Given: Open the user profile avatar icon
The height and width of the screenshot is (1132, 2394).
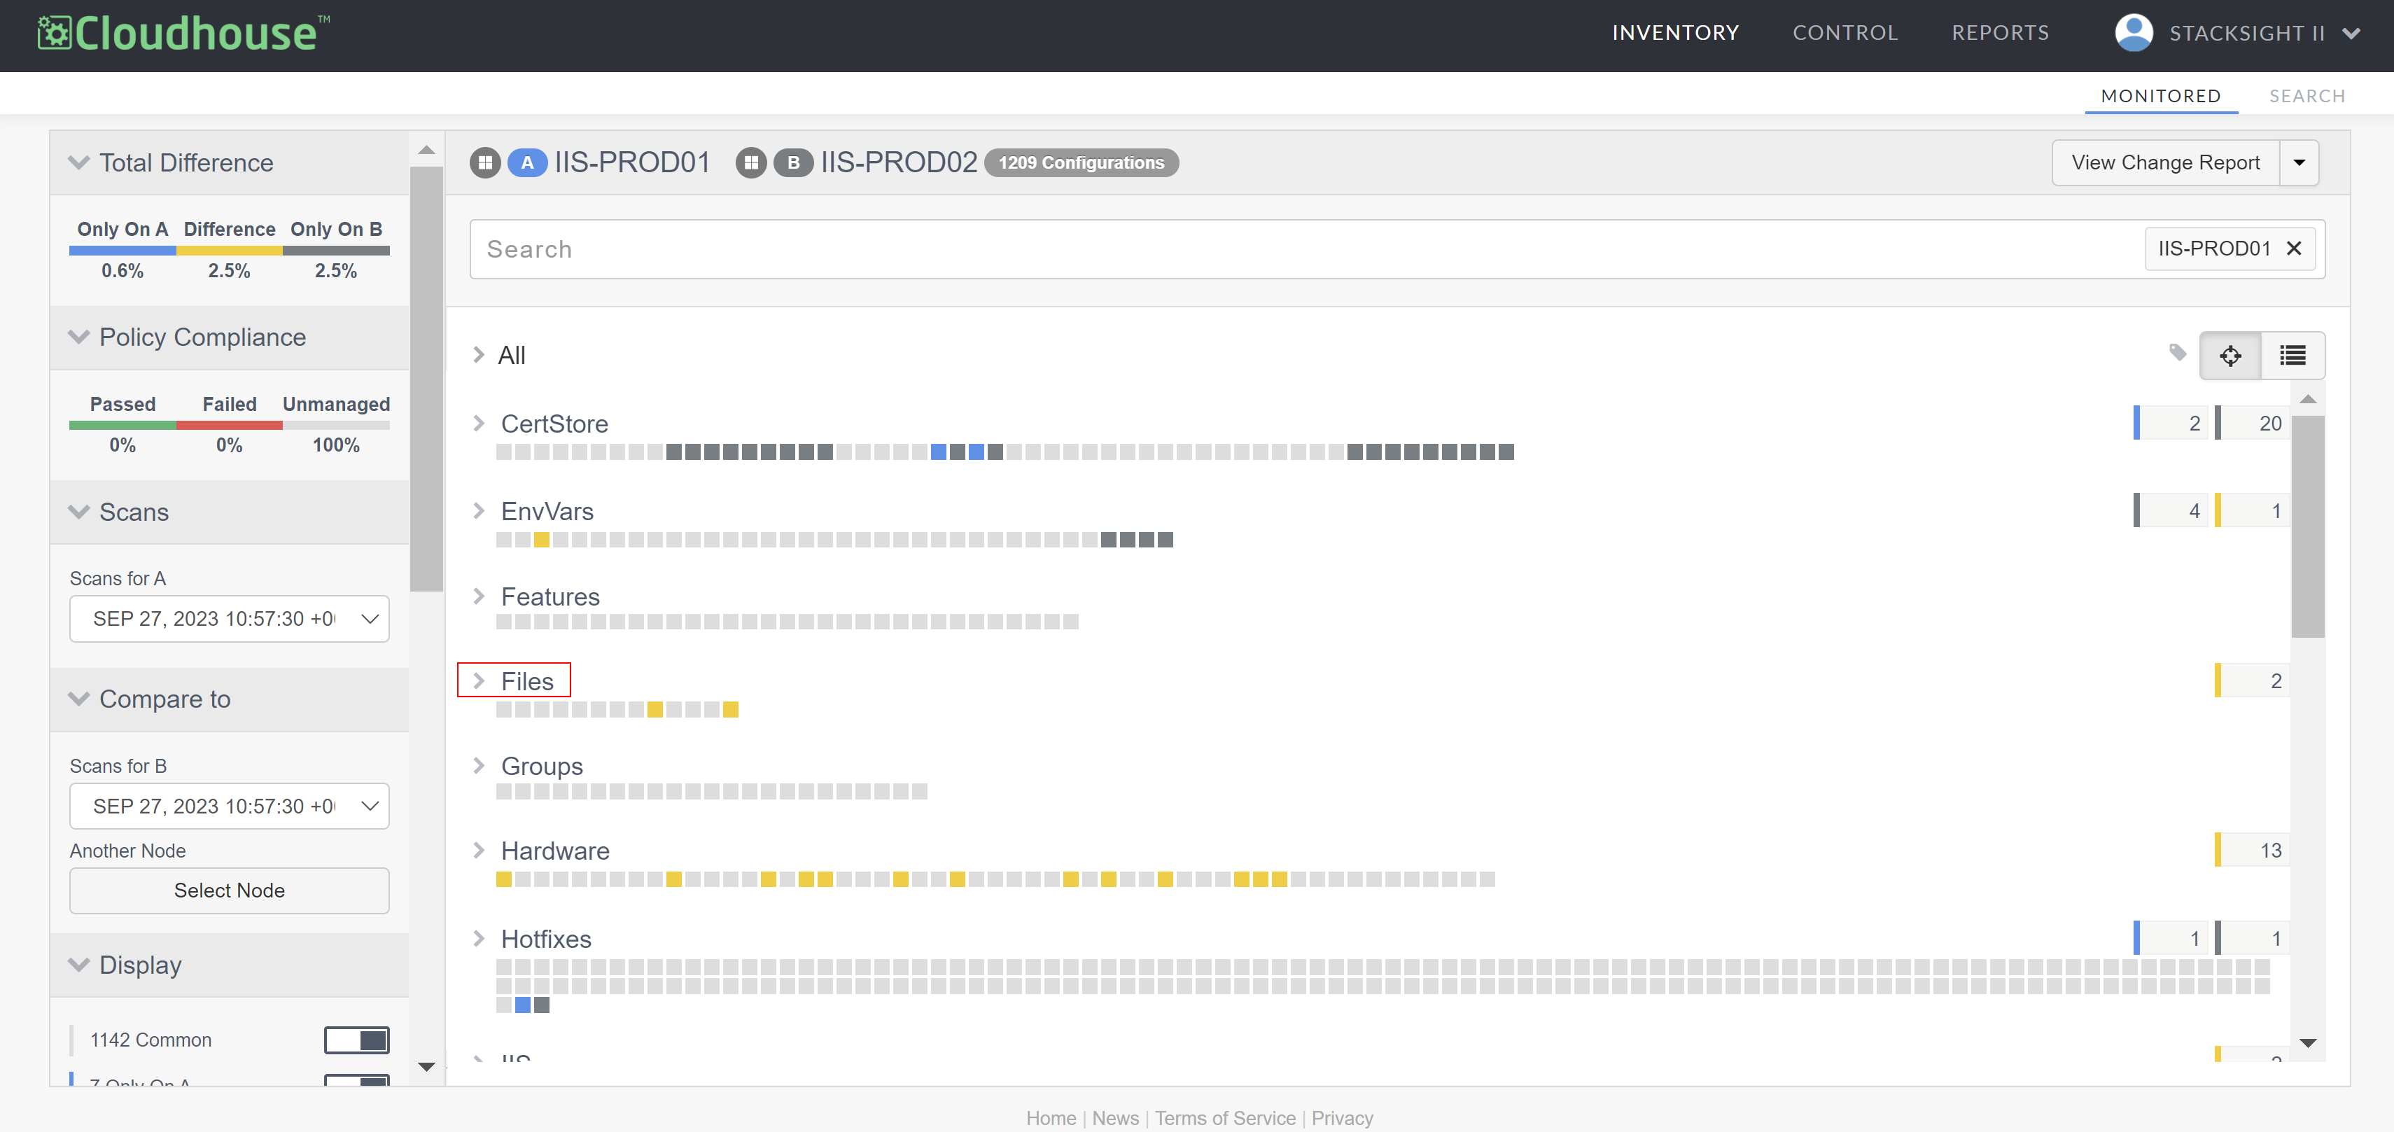Looking at the screenshot, I should [2134, 34].
